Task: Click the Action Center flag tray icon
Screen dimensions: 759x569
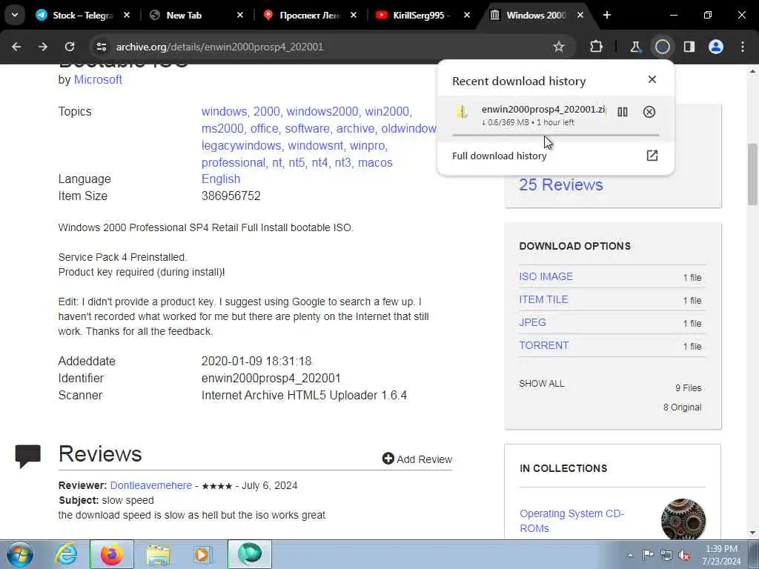Action: (x=648, y=555)
